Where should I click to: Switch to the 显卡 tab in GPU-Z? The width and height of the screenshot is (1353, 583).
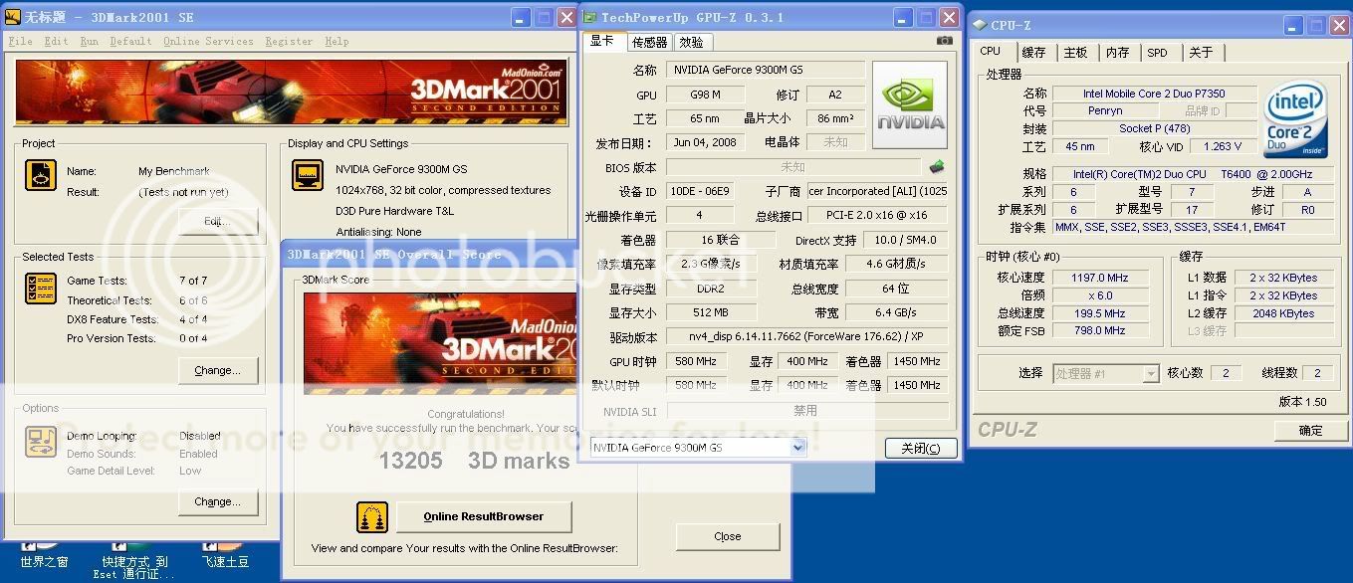[602, 41]
